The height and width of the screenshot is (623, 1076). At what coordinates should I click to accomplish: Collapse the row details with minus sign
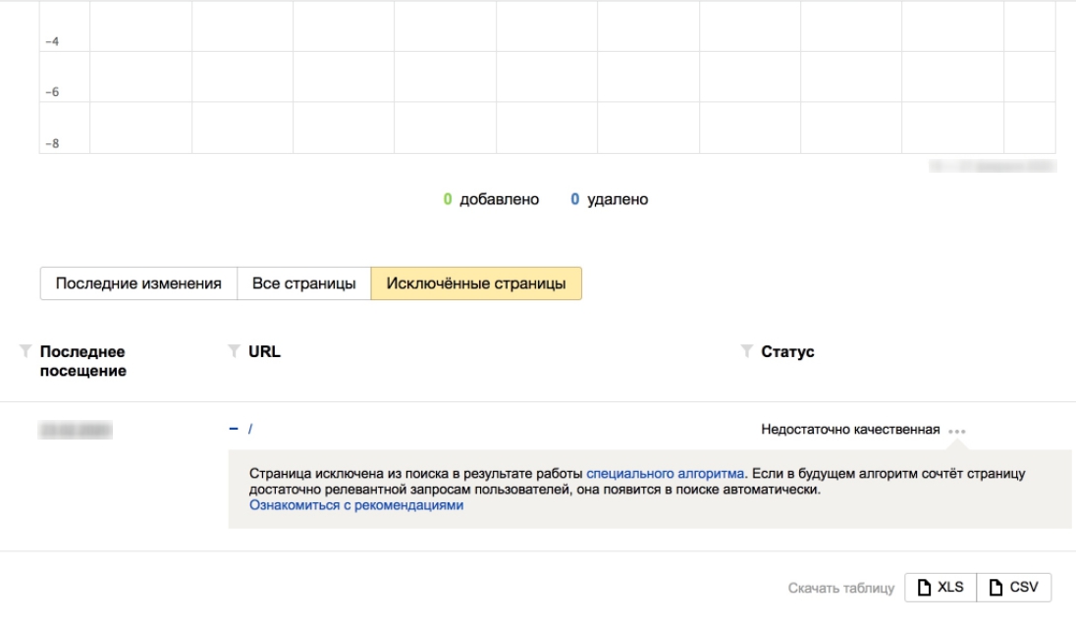pyautogui.click(x=234, y=429)
